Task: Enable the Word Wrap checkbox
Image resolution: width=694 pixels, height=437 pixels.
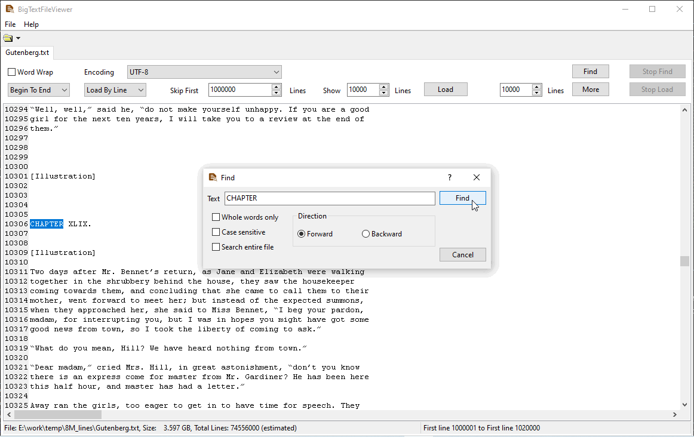Action: (12, 72)
